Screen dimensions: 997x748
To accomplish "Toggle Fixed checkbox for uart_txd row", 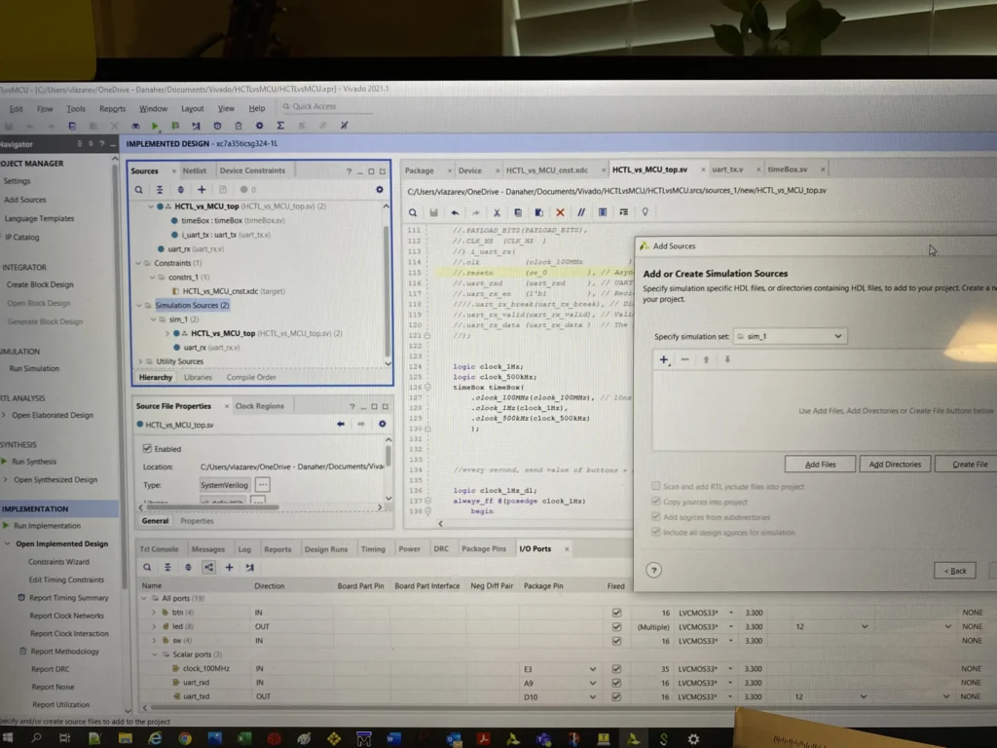I will [616, 696].
